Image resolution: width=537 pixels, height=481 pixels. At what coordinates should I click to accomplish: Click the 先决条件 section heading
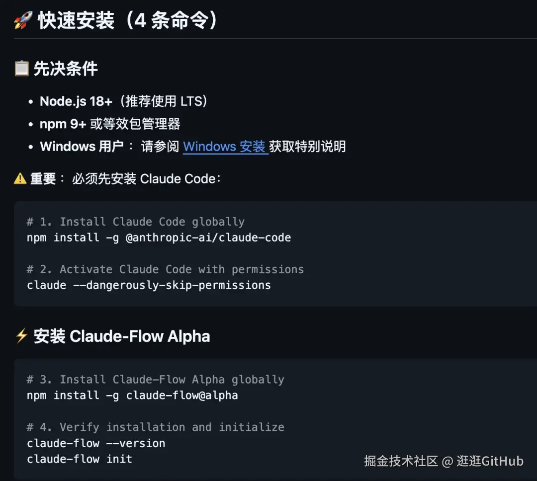click(66, 69)
